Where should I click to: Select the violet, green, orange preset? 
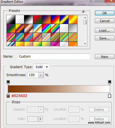(x=11, y=28)
